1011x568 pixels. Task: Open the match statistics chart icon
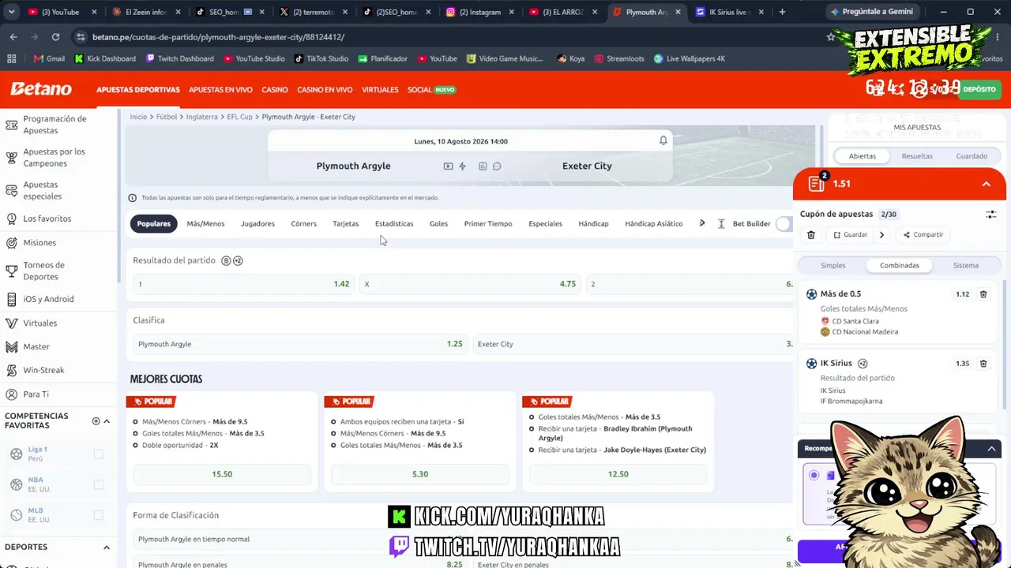click(483, 166)
